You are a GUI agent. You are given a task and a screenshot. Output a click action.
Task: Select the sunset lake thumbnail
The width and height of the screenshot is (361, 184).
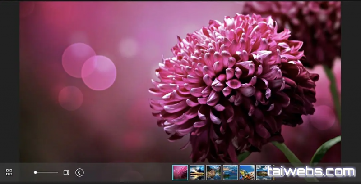point(197,172)
